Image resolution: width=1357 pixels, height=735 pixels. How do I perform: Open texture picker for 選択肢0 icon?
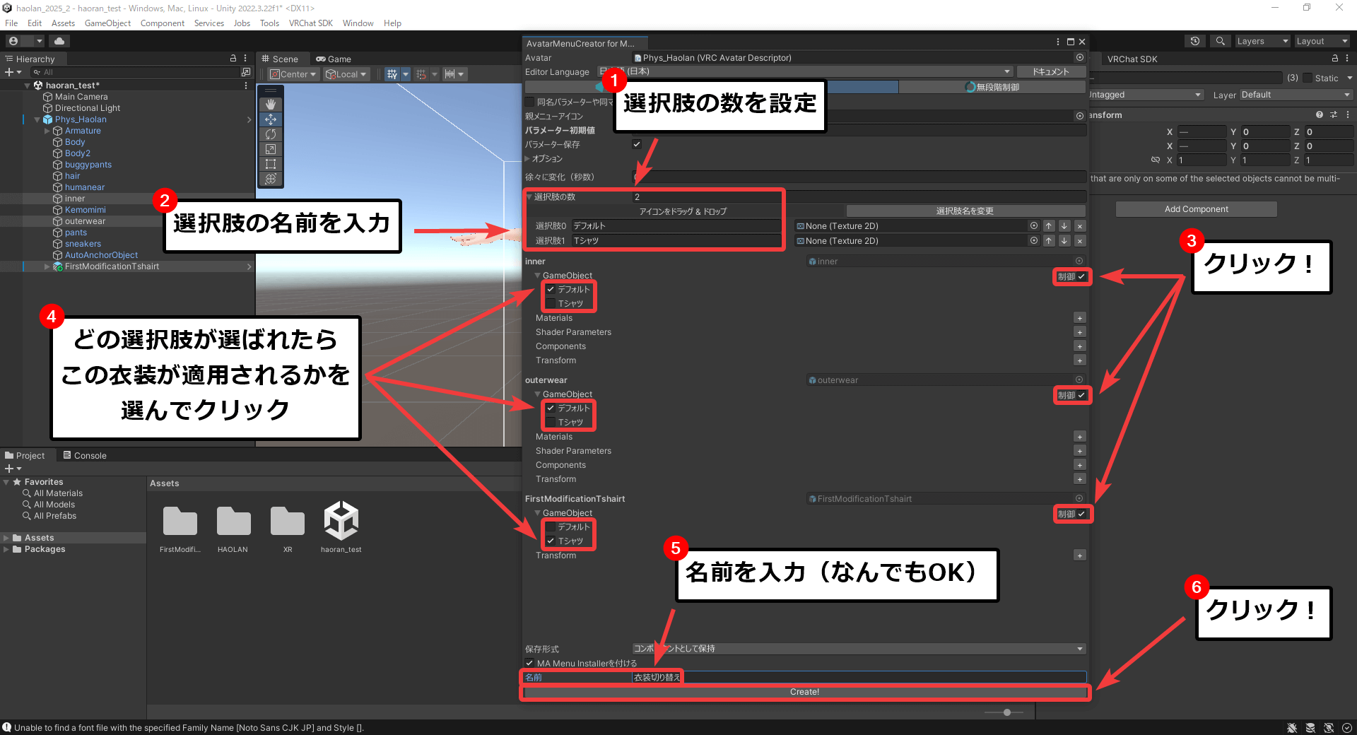[1034, 226]
